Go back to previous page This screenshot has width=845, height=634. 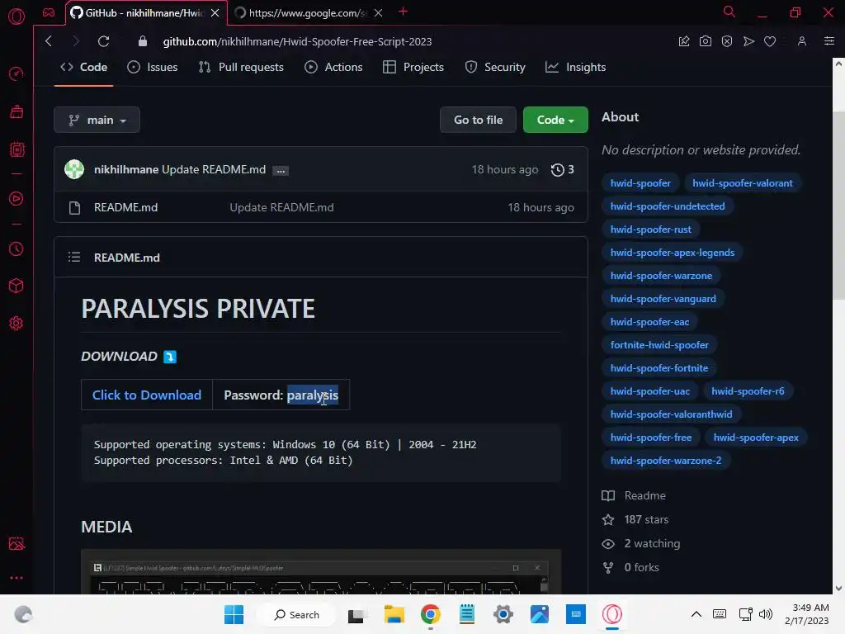click(x=49, y=41)
